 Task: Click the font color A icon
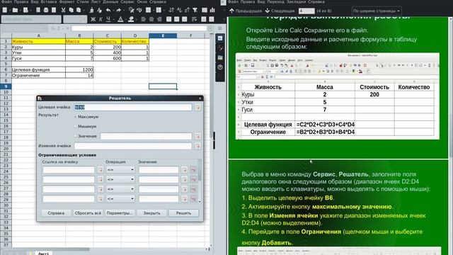(x=120, y=19)
